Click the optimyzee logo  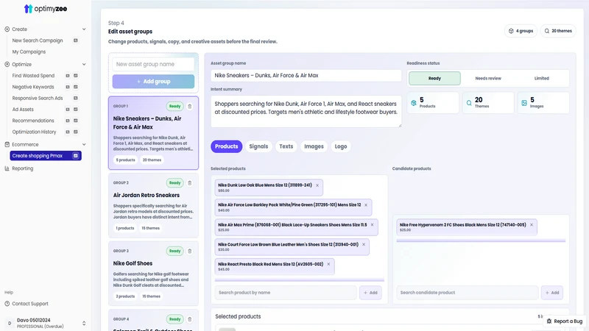(x=46, y=9)
